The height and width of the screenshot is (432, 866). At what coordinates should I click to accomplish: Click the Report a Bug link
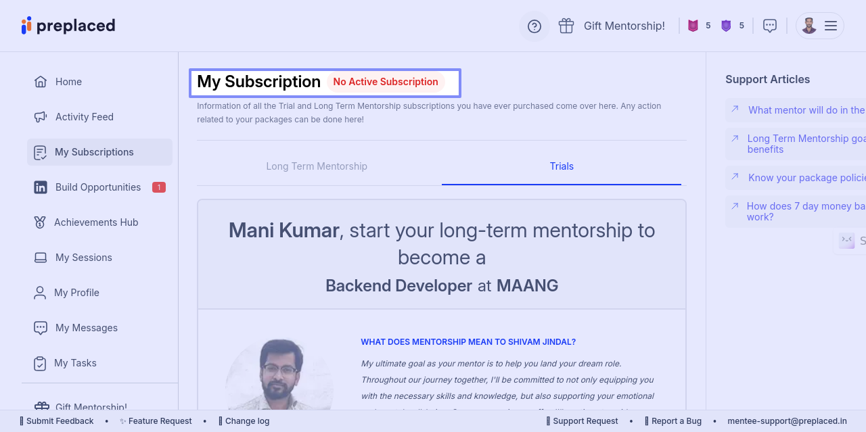point(676,421)
